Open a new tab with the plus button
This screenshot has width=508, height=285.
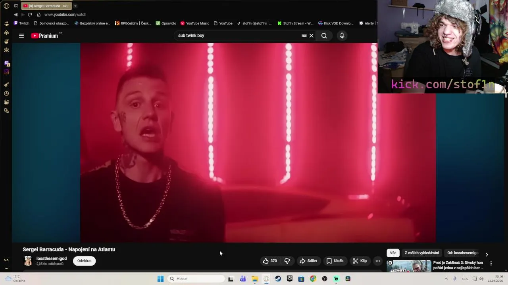[x=75, y=6]
